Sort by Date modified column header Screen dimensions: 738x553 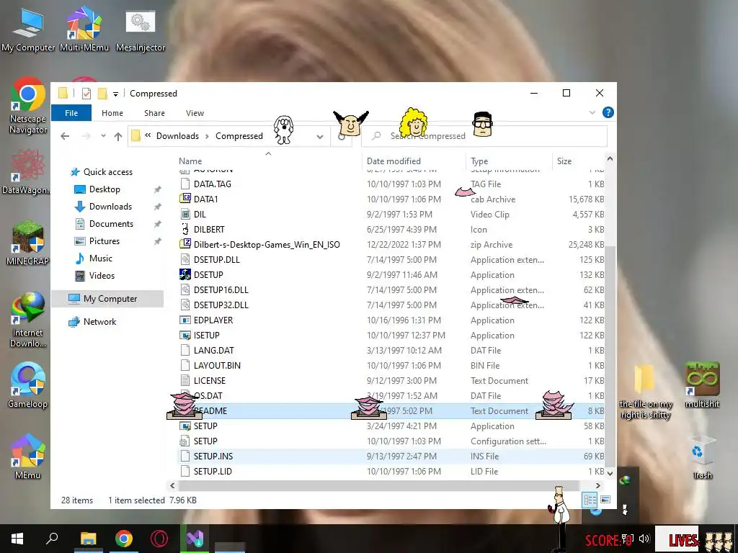[394, 161]
